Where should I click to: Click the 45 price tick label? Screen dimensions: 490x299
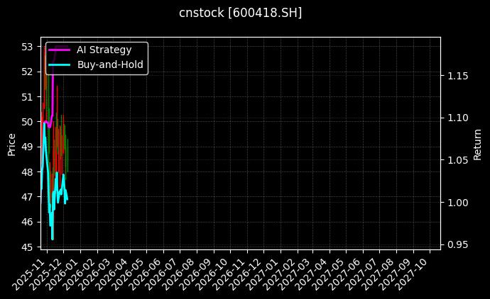27,247
